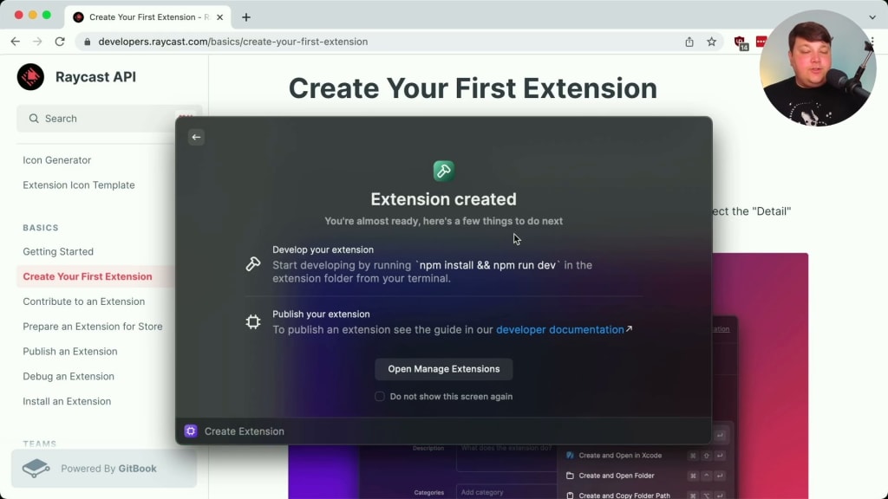This screenshot has width=888, height=499.
Task: Click the GitBook logo icon
Action: point(36,469)
